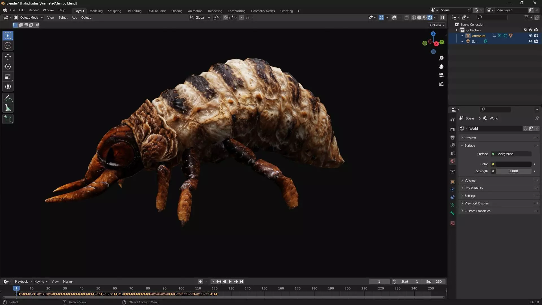The image size is (542, 305).
Task: Open the Global transform orientation dropdown
Action: pos(200,18)
